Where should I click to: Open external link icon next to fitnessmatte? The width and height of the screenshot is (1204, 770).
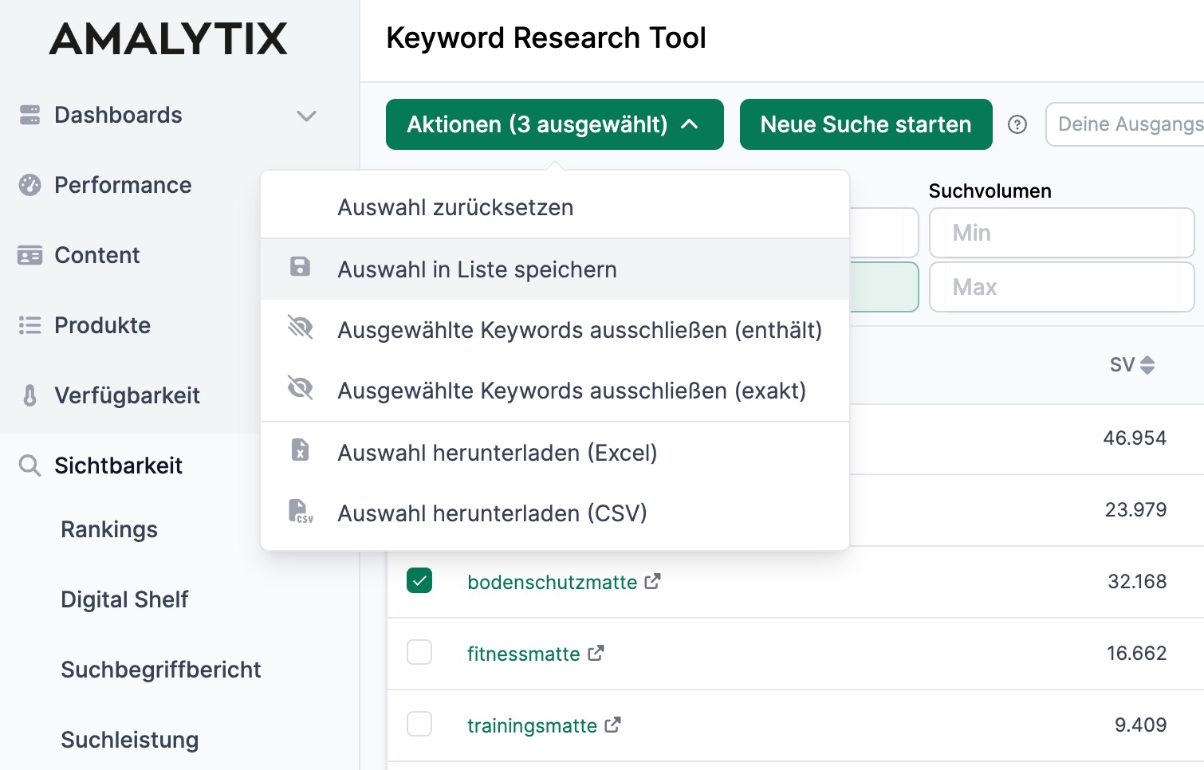(596, 654)
